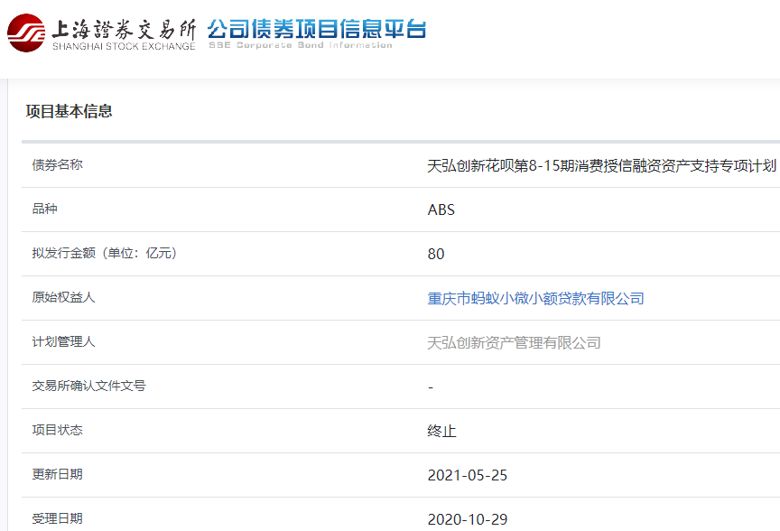Click the issuance amount value 80
The image size is (780, 531).
[x=436, y=254]
